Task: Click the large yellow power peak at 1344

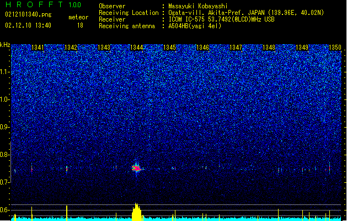Action: (137, 212)
